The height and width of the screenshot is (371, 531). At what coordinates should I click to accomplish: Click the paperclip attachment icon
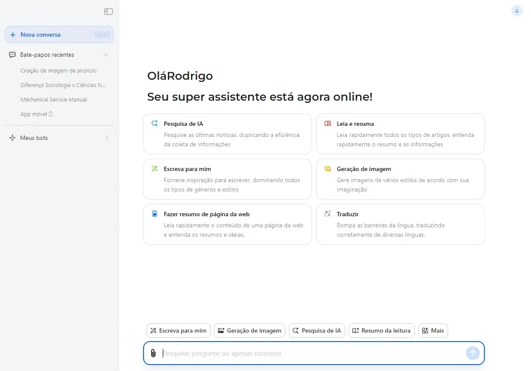pyautogui.click(x=153, y=353)
